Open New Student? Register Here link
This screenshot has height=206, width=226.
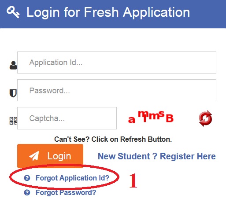[157, 156]
